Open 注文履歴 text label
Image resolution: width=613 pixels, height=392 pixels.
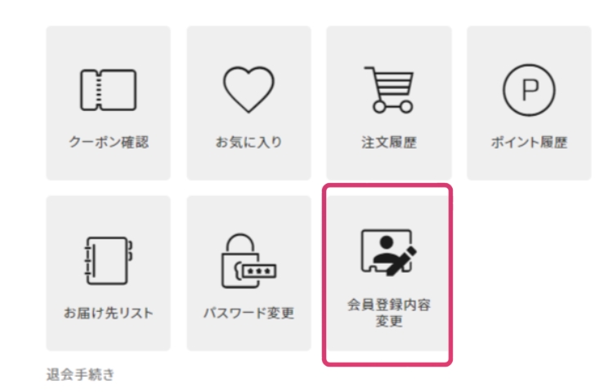tap(389, 142)
